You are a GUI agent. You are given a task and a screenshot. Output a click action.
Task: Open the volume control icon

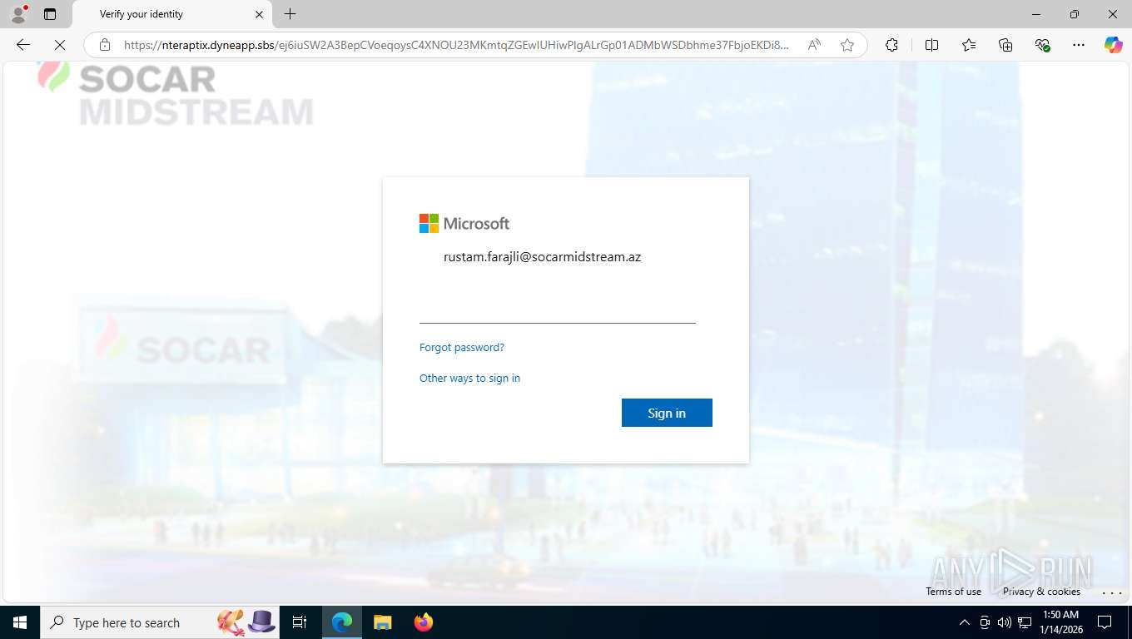click(1005, 622)
